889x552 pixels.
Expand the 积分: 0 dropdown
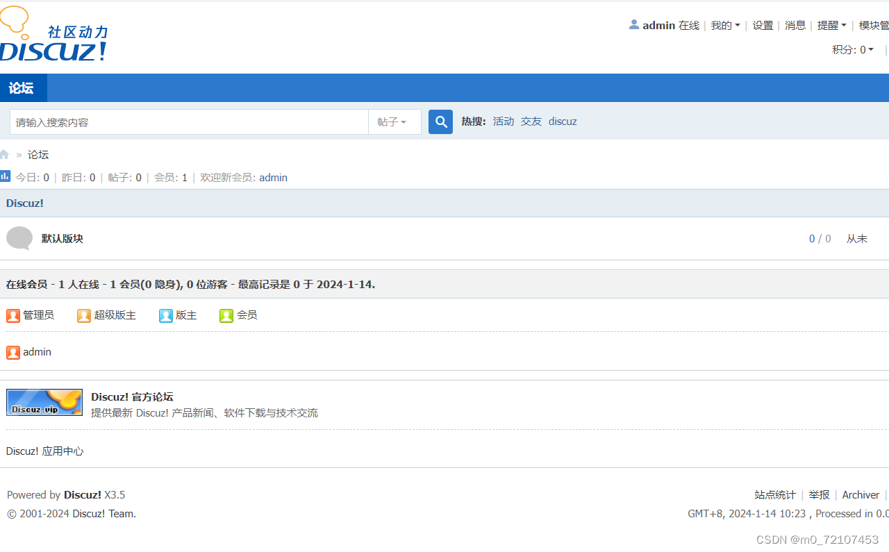pyautogui.click(x=853, y=50)
